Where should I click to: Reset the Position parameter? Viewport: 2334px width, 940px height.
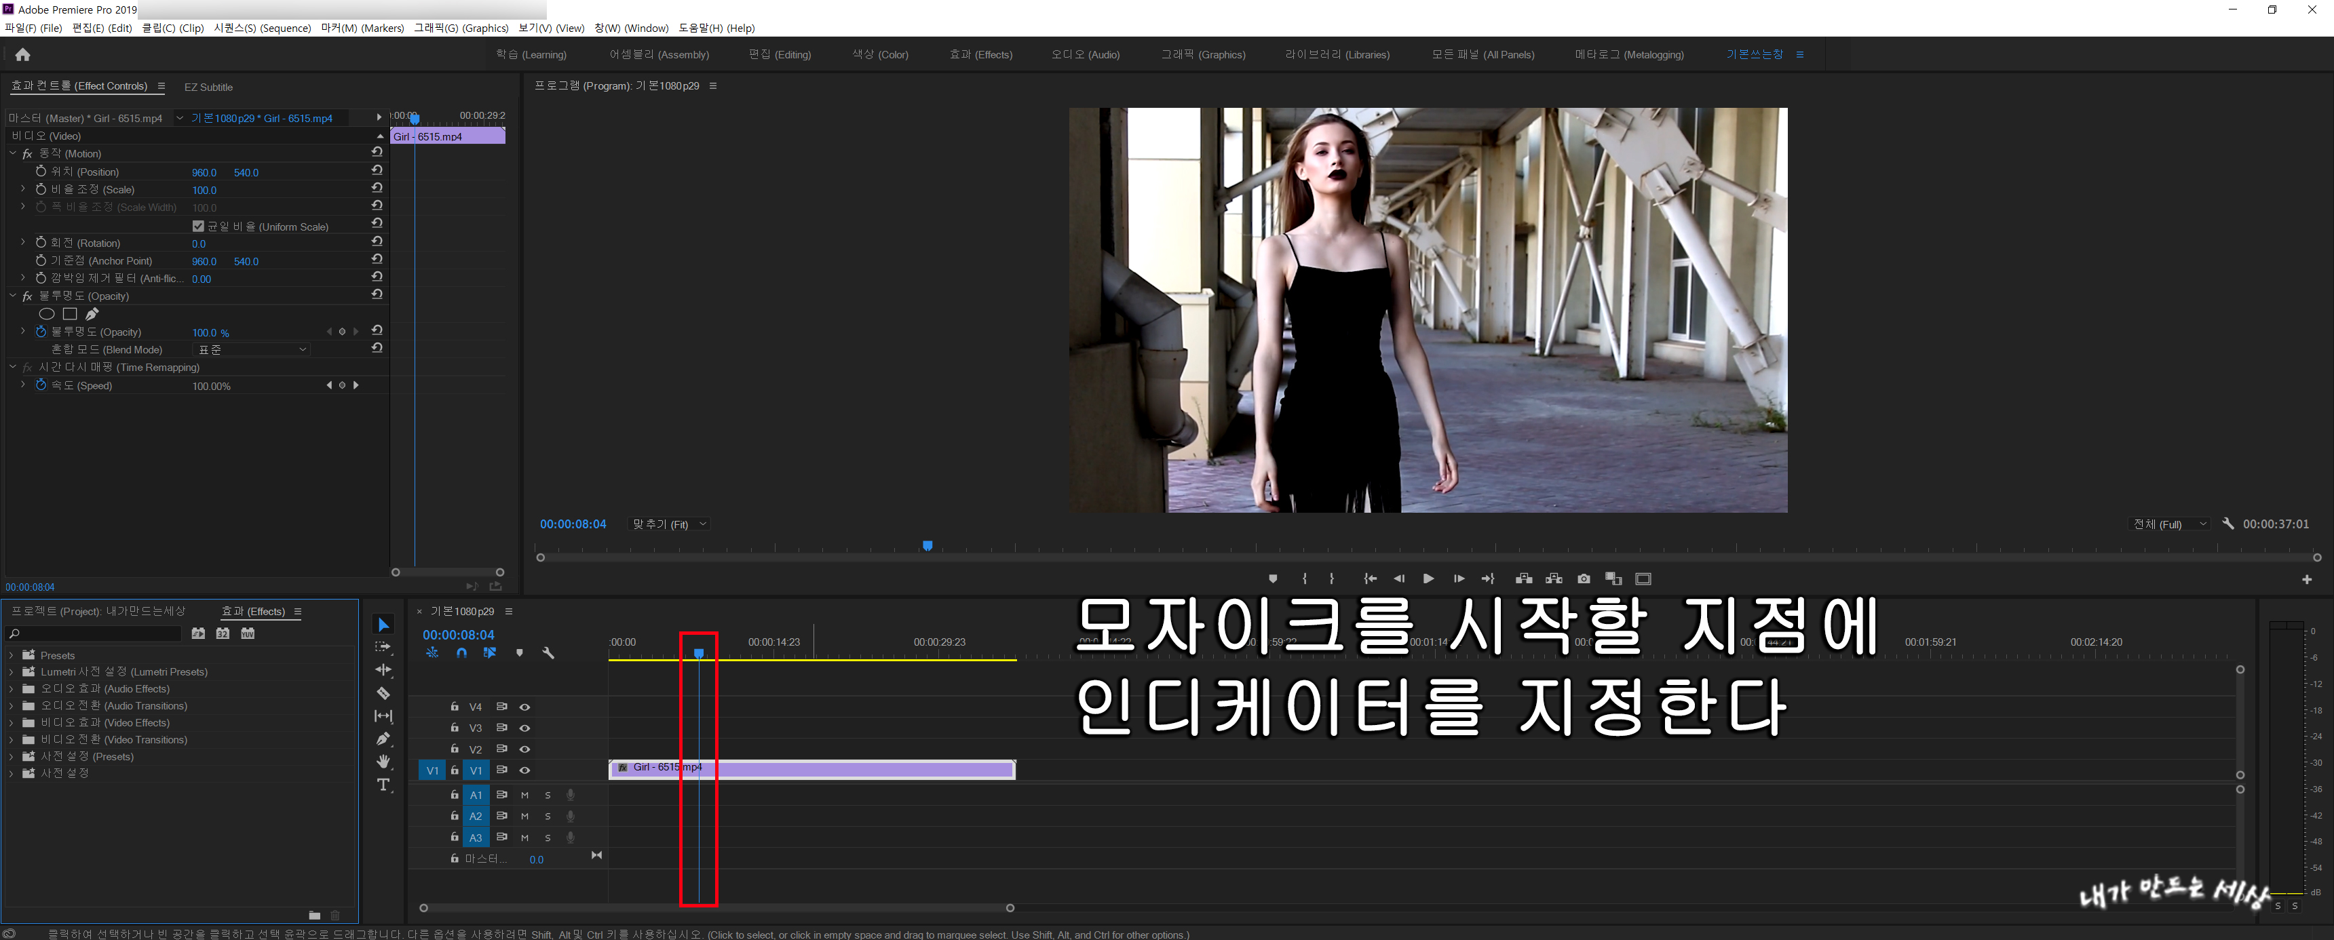pos(377,170)
